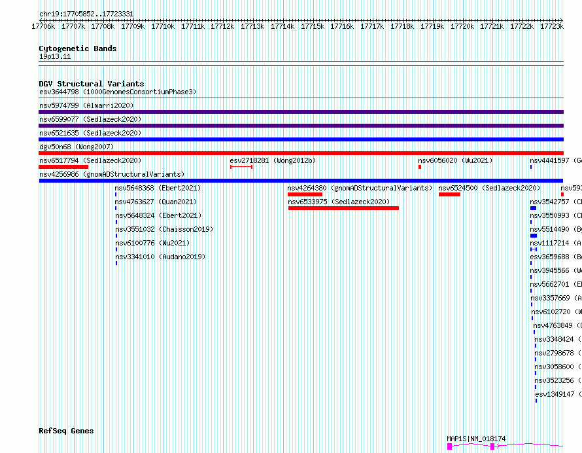
Task: Select the blue nsv5514490 block marker
Action: (x=534, y=236)
